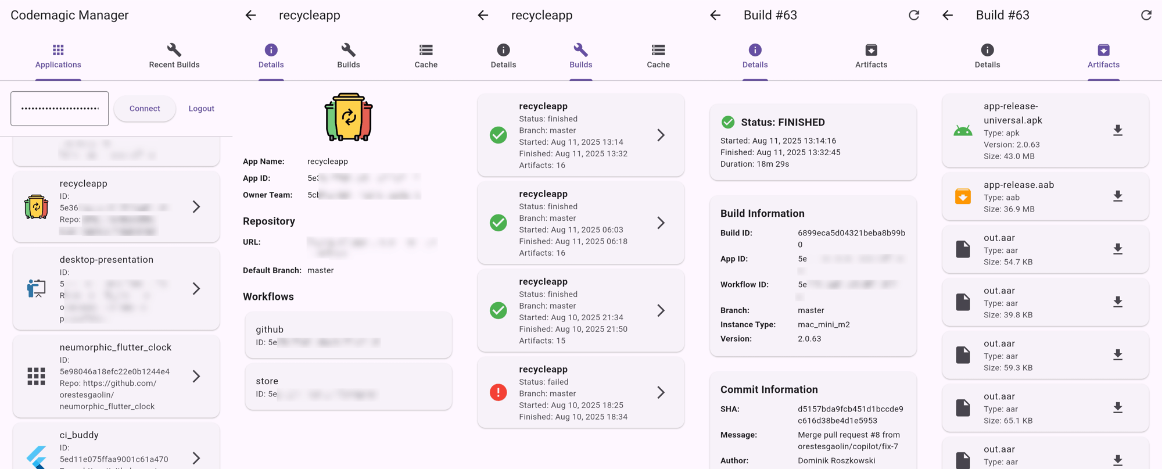Switch to the Recent Builds tab
Image resolution: width=1162 pixels, height=469 pixels.
point(174,56)
